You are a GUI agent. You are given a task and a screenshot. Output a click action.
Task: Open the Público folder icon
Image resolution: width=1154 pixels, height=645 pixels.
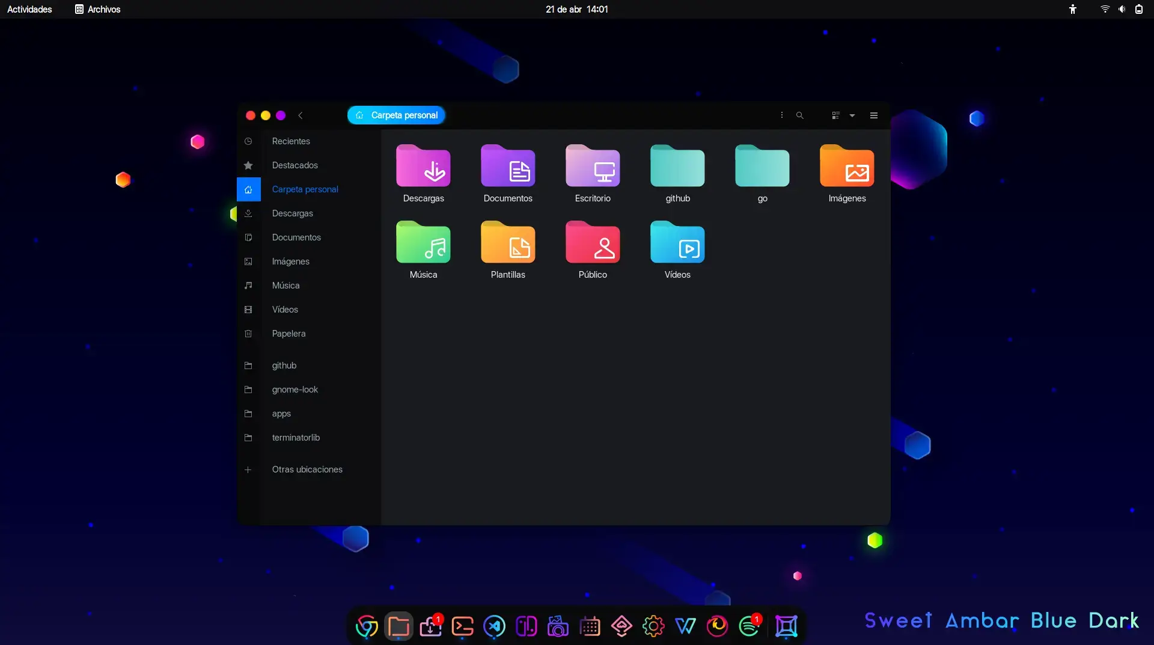[593, 244]
